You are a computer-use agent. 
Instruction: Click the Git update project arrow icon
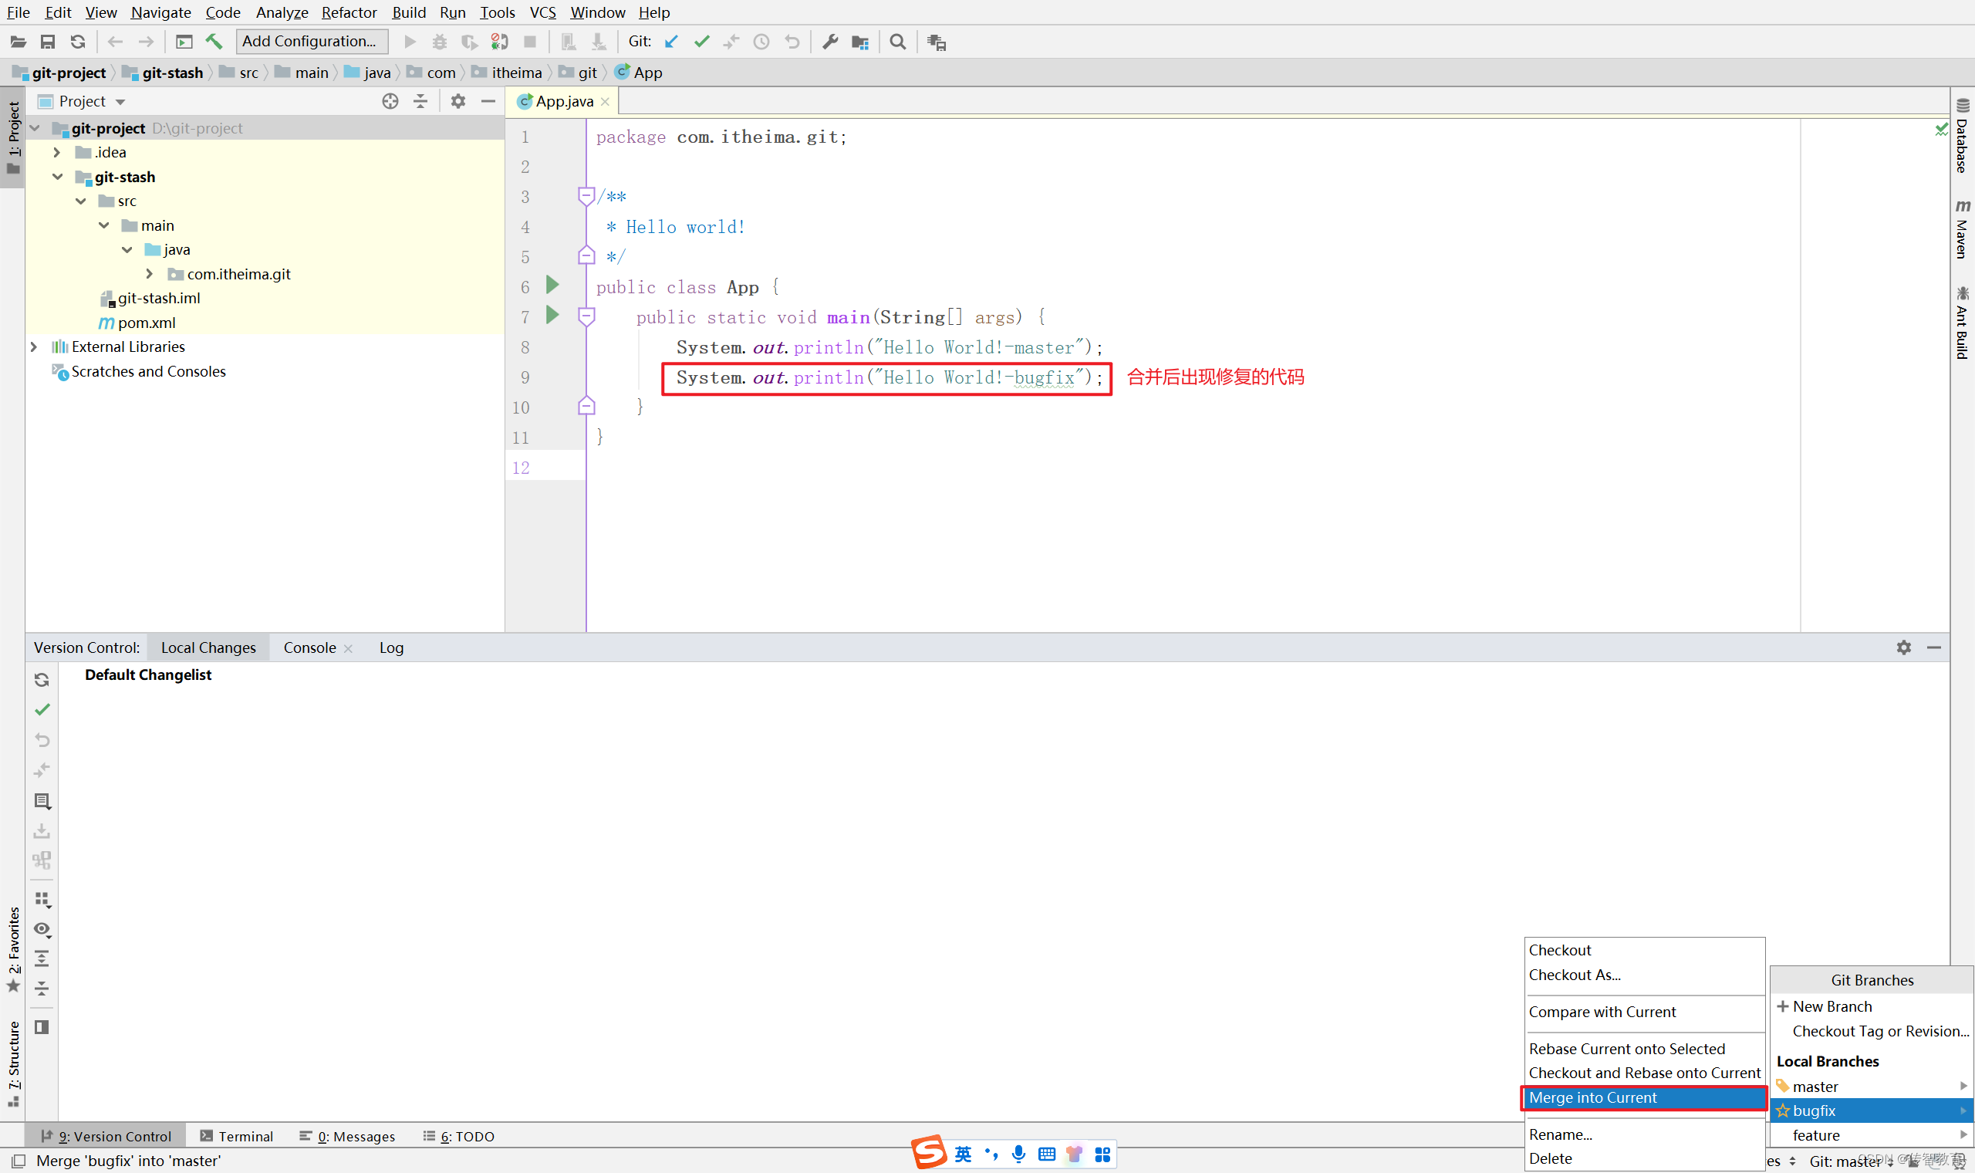[x=671, y=42]
